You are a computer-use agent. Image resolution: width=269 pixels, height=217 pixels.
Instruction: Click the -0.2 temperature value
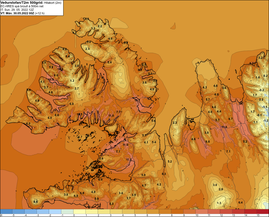(x=261, y=90)
